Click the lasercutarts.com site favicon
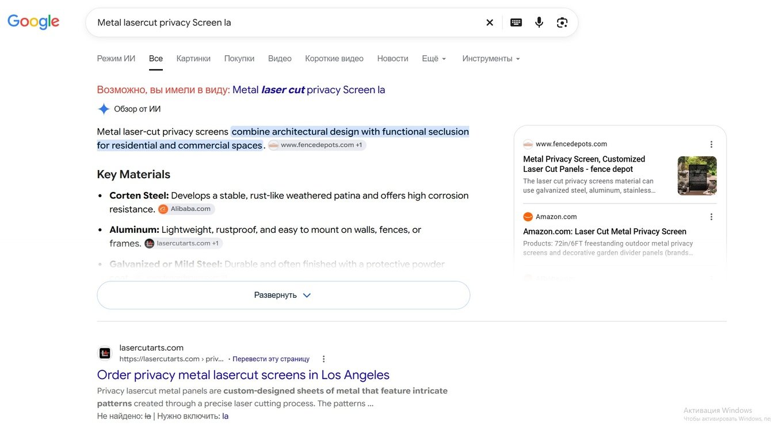Image resolution: width=771 pixels, height=437 pixels. coord(105,353)
